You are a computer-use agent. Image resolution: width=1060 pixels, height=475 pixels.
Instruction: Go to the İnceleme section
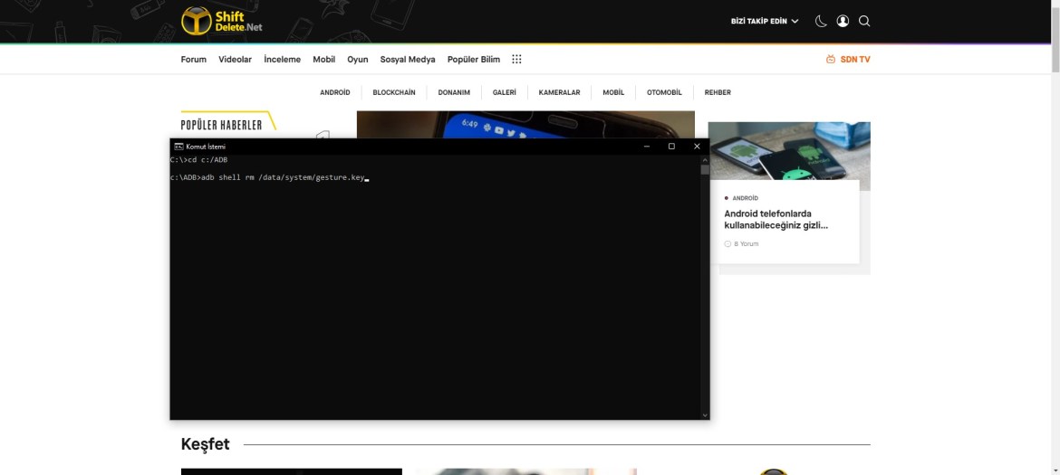[282, 60]
